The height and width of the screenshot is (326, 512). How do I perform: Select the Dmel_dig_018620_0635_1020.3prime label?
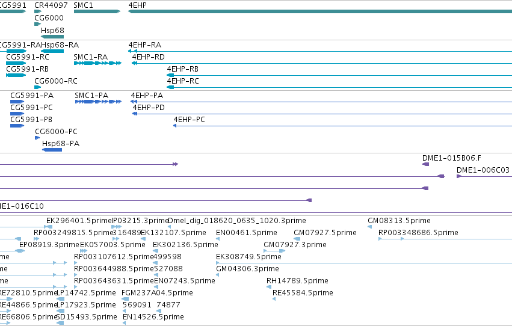236,221
